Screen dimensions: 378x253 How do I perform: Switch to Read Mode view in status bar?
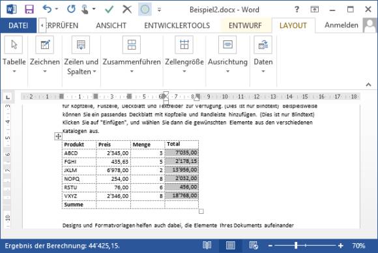coord(207,246)
